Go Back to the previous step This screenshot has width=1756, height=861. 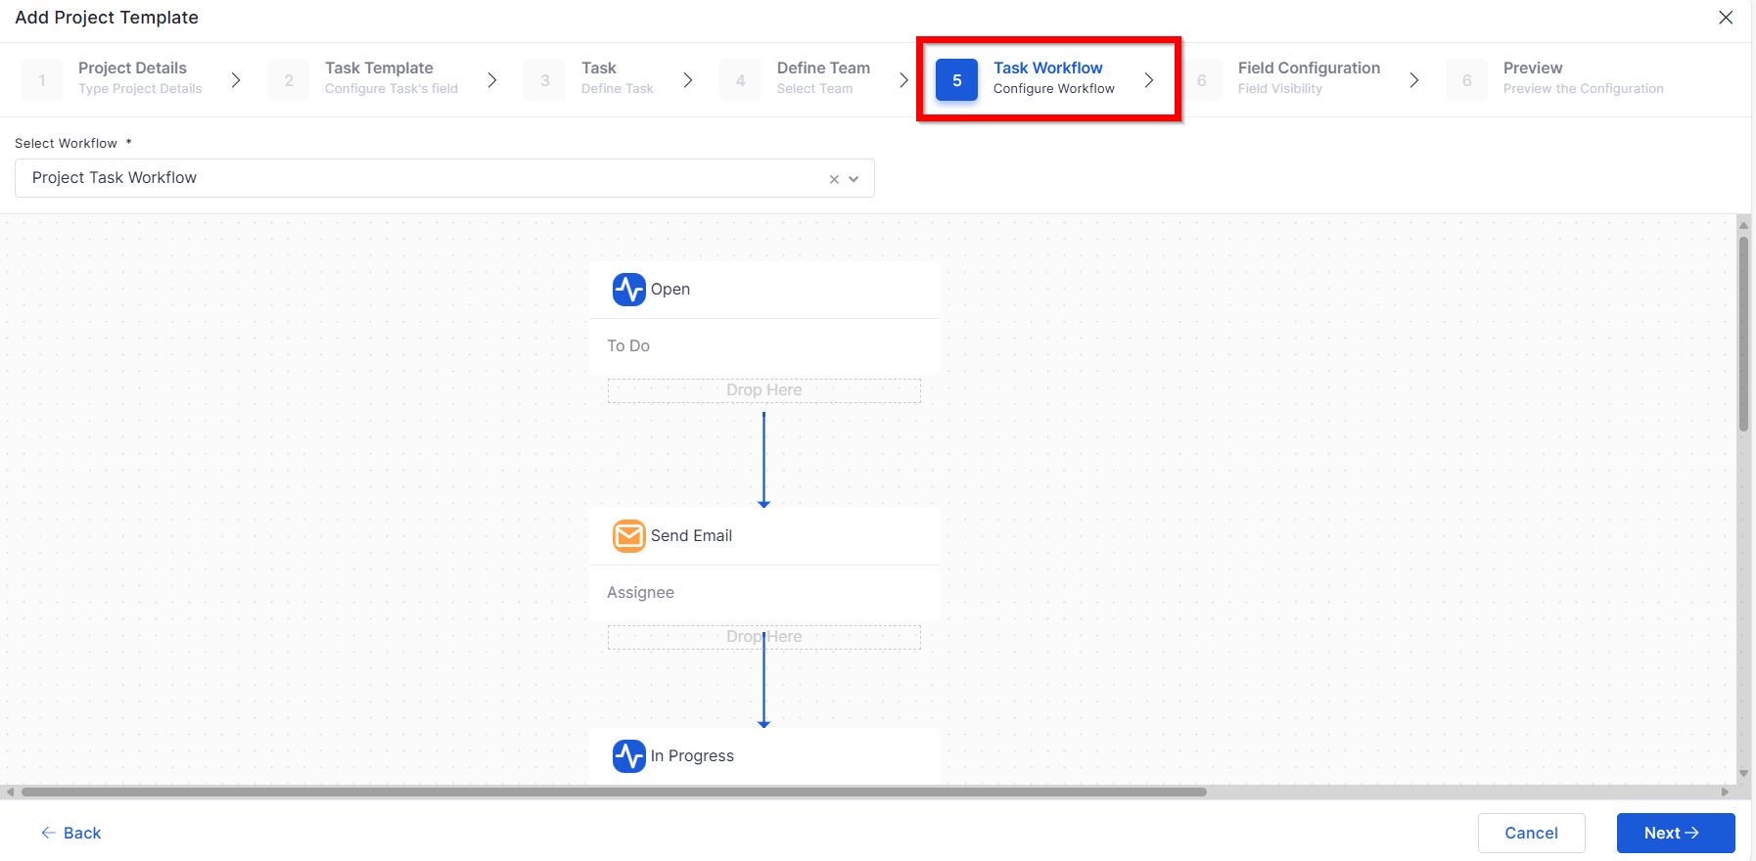[x=70, y=833]
